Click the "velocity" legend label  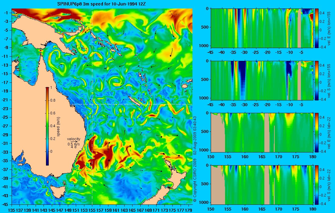(x=74, y=139)
